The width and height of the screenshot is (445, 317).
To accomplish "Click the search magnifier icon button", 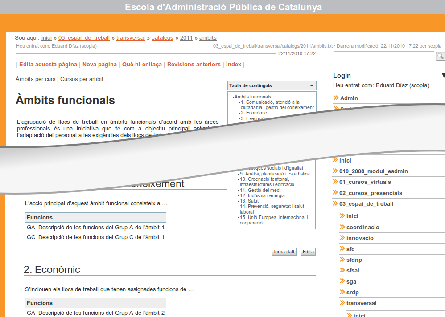I will click(x=440, y=56).
